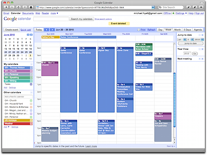This screenshot has height=155, width=207.
Task: Close the Year View gadget
Action: coord(202,49)
